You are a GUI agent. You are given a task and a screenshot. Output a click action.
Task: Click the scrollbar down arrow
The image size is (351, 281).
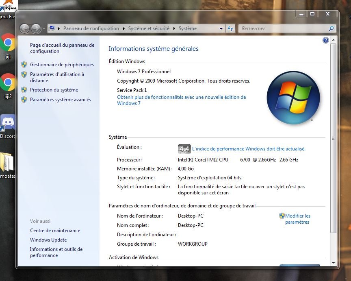pos(333,263)
